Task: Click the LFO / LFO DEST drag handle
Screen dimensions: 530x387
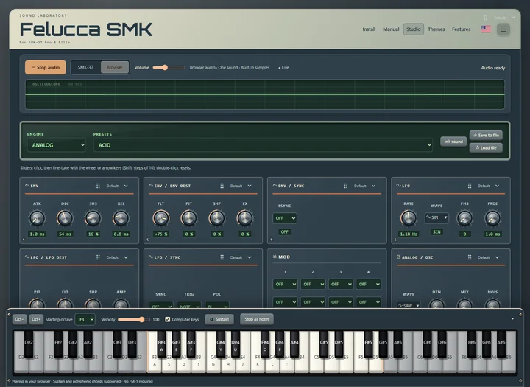Action: coord(98,257)
